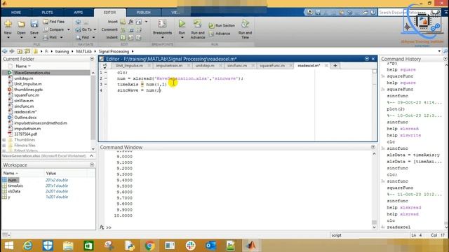Select timeAxis variable in Workspace
The width and height of the screenshot is (449, 252).
coord(15,185)
